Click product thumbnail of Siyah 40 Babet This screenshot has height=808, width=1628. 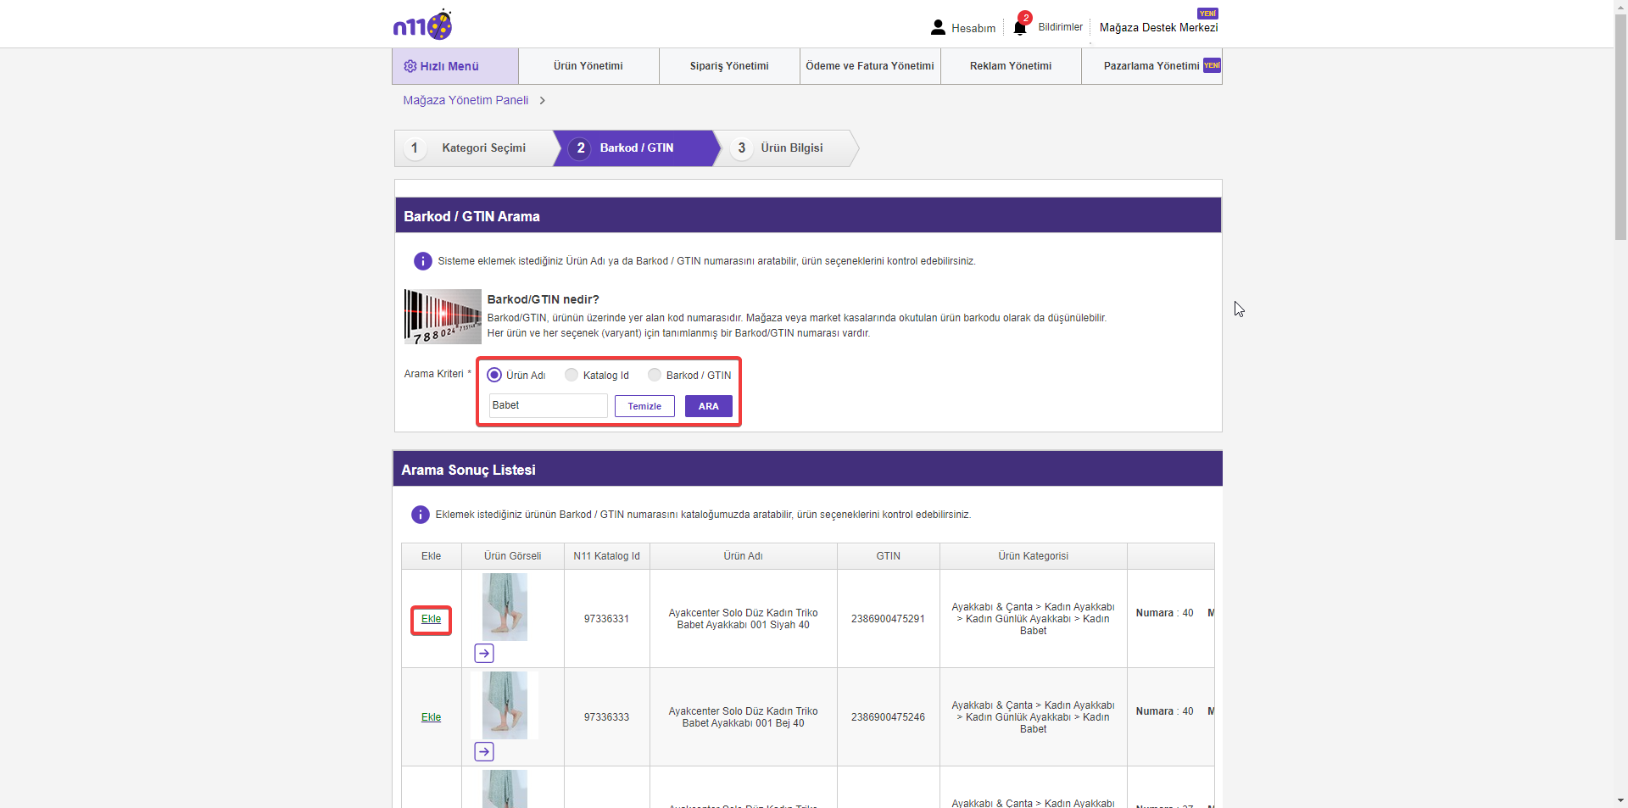click(x=505, y=607)
